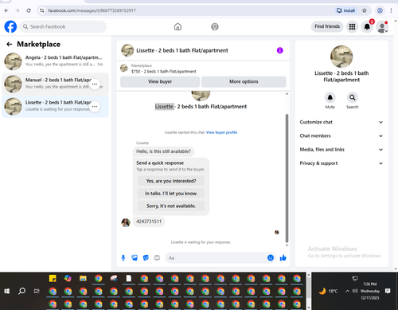Focus the Search Facebook field

63,26
